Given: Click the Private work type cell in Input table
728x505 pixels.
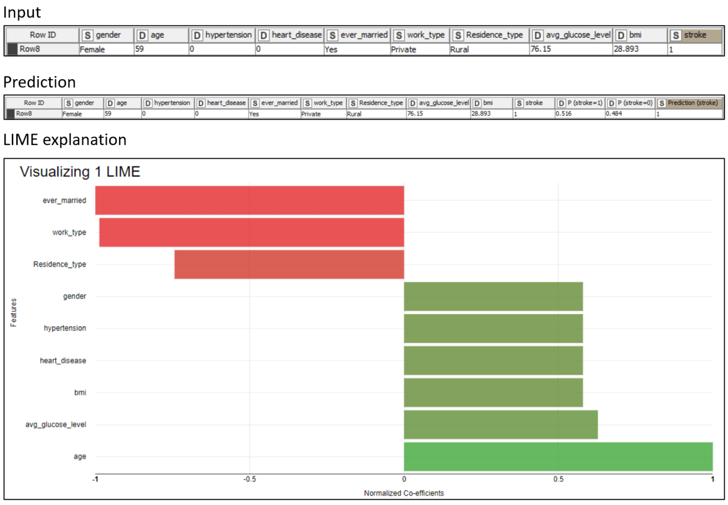Looking at the screenshot, I should tap(420, 49).
